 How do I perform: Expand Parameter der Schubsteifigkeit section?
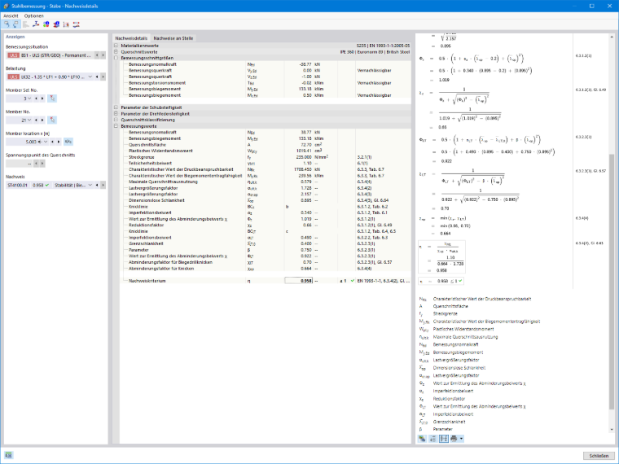(x=116, y=107)
